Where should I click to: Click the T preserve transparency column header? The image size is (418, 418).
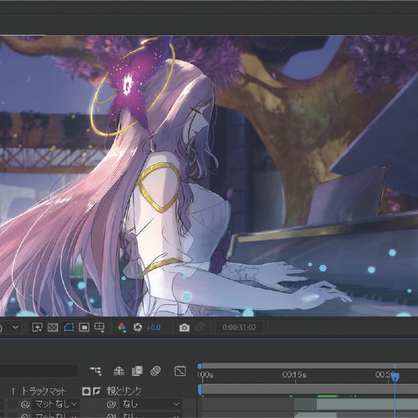pos(13,391)
